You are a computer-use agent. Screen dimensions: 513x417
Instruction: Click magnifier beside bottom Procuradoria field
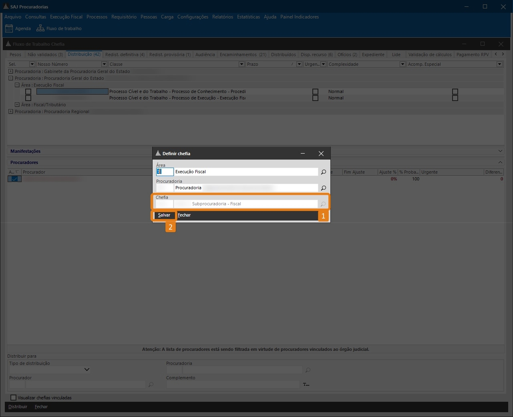coord(308,370)
